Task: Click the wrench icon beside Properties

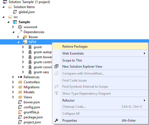Action: 56,121
